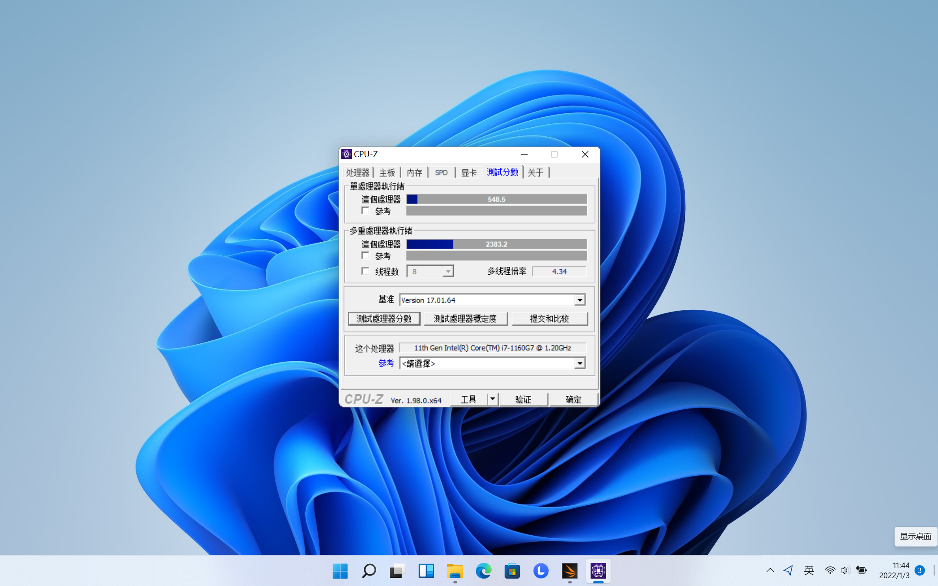Open notification badge showing 3
Image resolution: width=938 pixels, height=586 pixels.
pyautogui.click(x=919, y=570)
